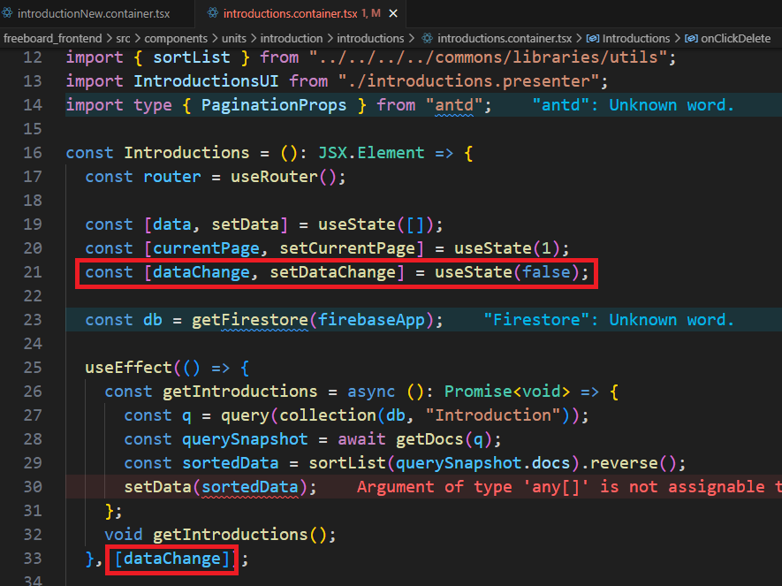This screenshot has width=782, height=586.
Task: Click IntroductionsUI import name
Action: (206, 81)
